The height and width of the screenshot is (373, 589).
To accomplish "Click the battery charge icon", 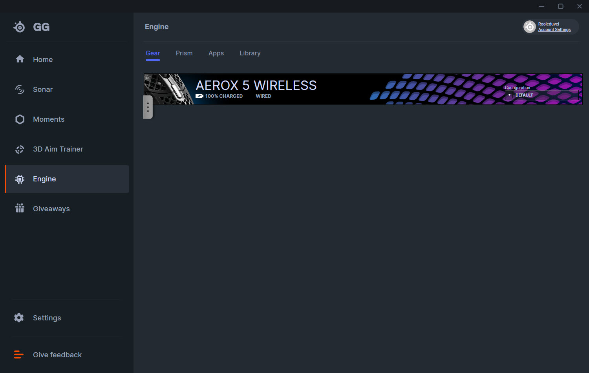I will [199, 96].
